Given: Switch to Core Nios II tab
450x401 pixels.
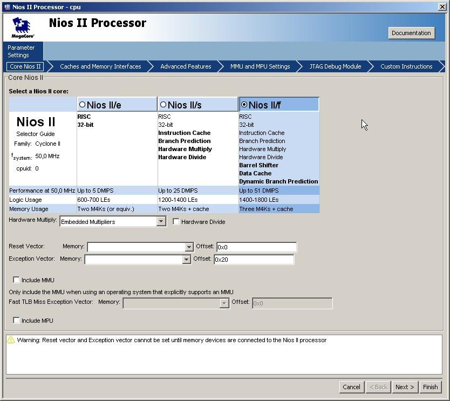Looking at the screenshot, I should pos(25,66).
